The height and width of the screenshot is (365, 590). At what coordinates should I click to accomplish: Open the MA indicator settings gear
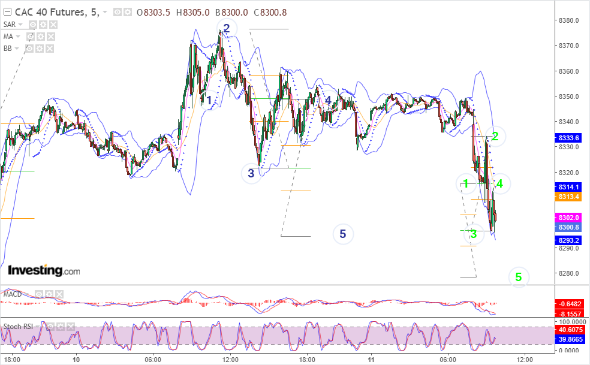tap(41, 37)
